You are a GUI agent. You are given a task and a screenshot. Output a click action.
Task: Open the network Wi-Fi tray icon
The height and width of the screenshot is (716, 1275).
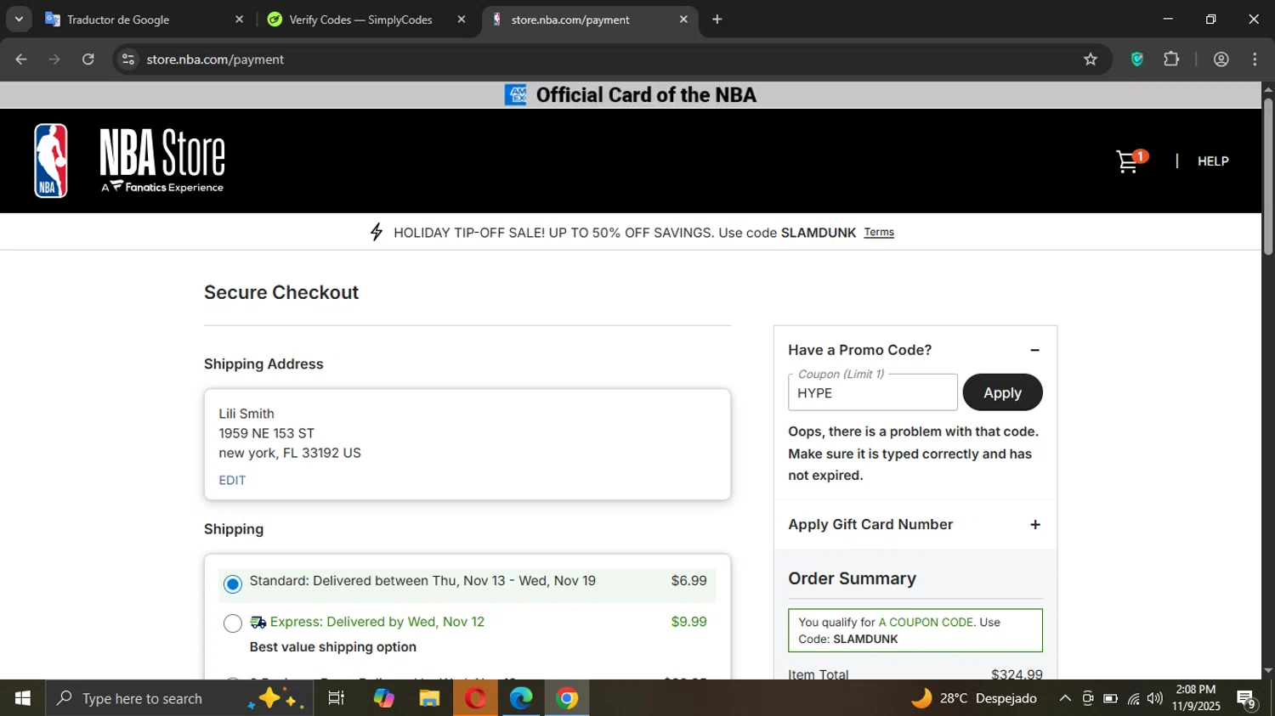coord(1133,698)
